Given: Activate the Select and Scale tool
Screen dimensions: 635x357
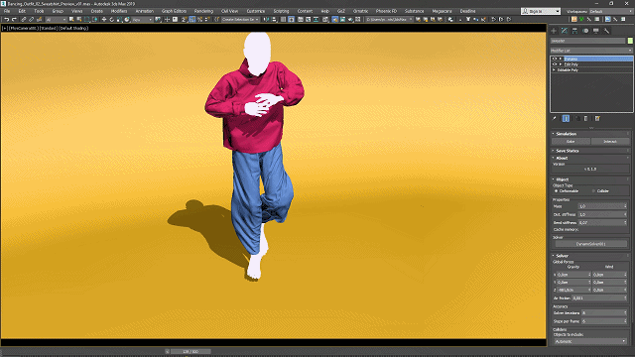Looking at the screenshot, I should 119,20.
